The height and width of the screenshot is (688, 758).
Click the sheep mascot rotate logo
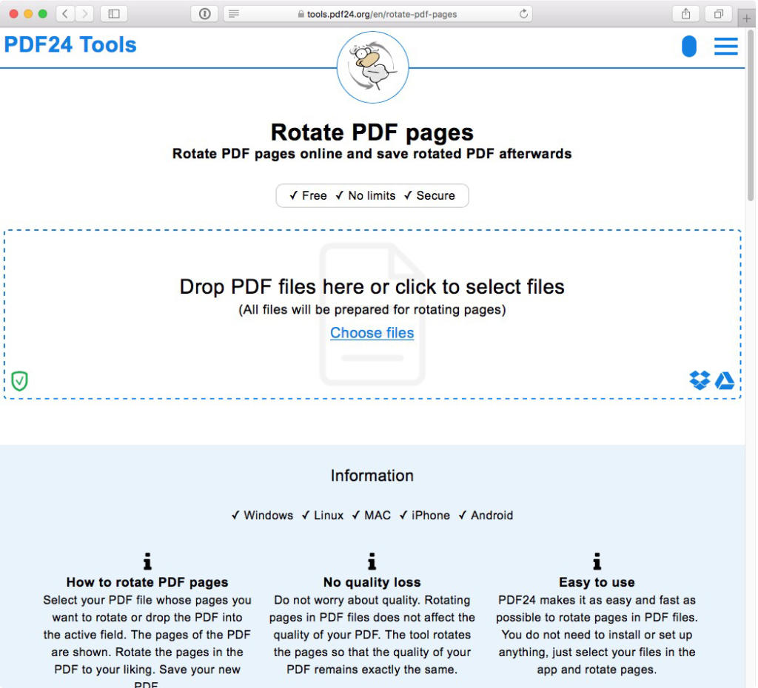click(372, 67)
